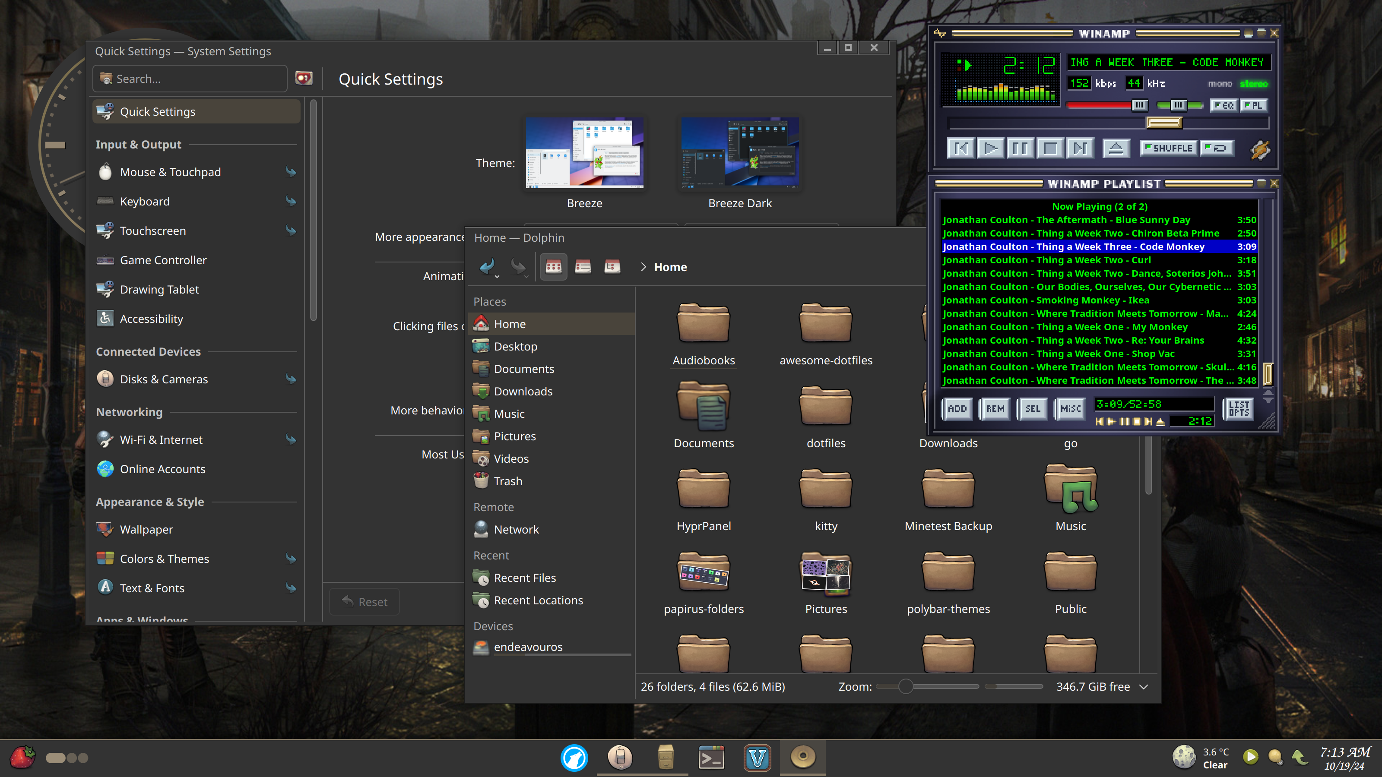The image size is (1382, 777).
Task: Open Desktop in Dolphin Places
Action: pos(552,346)
